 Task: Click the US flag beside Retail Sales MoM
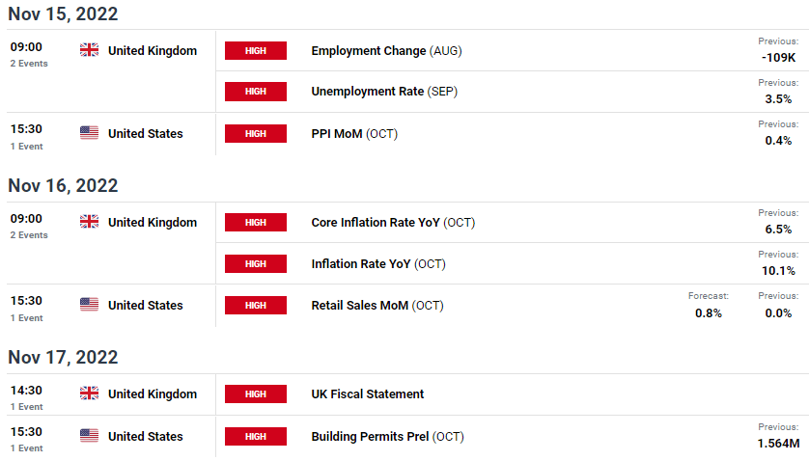pyautogui.click(x=89, y=305)
